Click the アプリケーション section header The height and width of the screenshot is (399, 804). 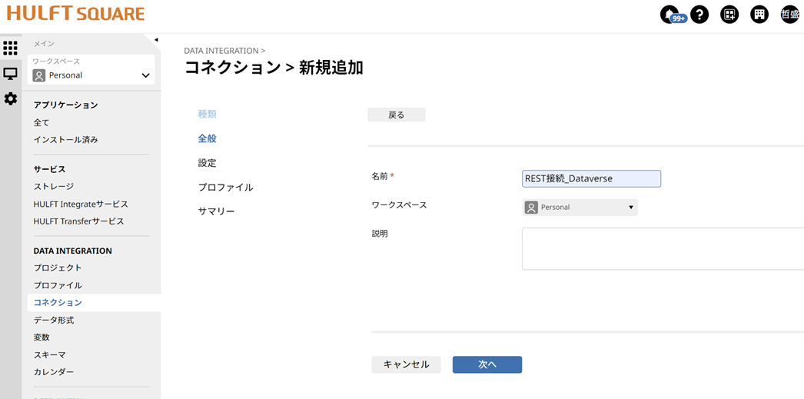click(65, 105)
